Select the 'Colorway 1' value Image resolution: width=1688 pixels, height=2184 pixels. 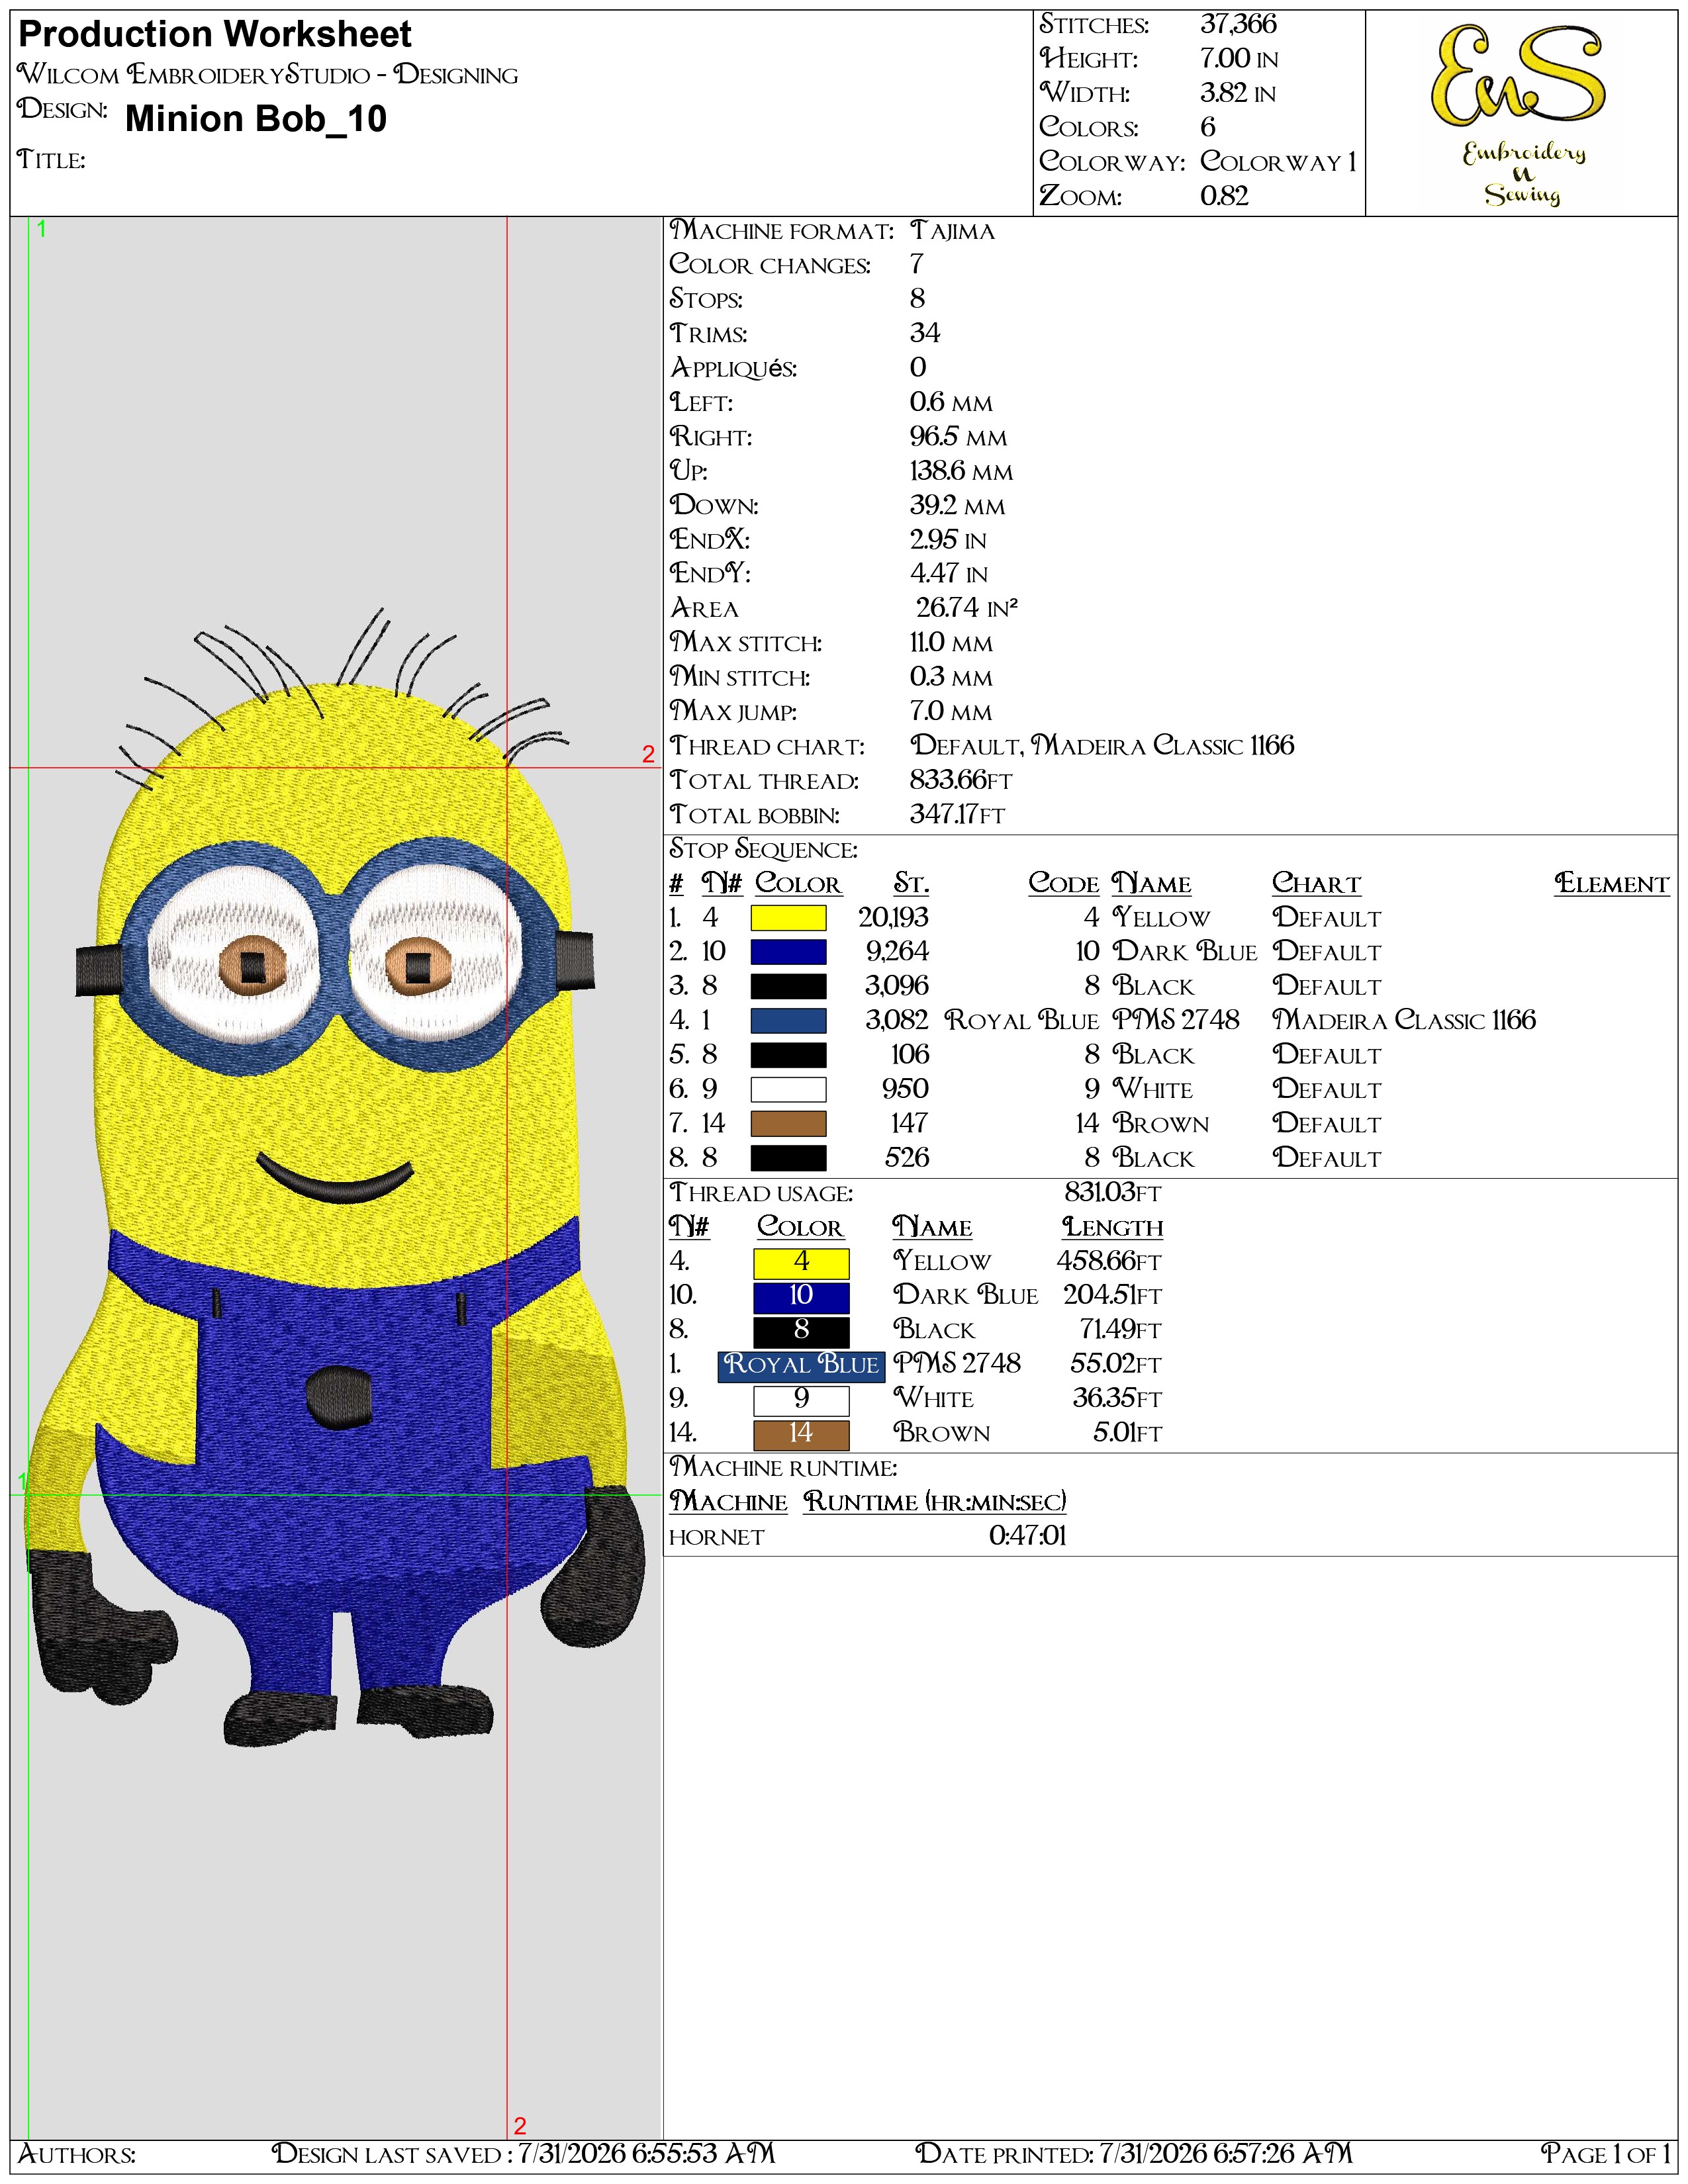(1278, 162)
